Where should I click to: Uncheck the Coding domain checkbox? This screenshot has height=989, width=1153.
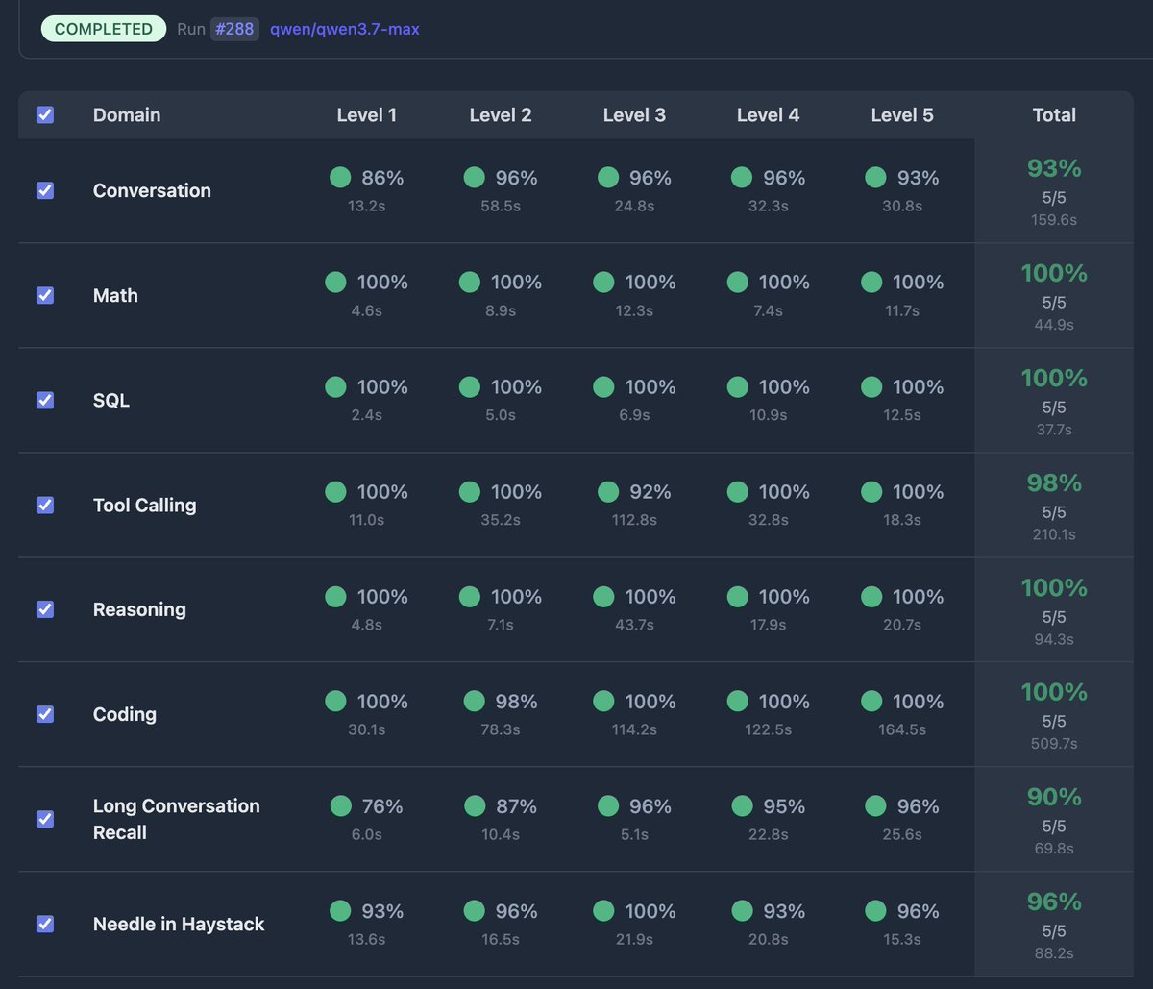coord(45,714)
